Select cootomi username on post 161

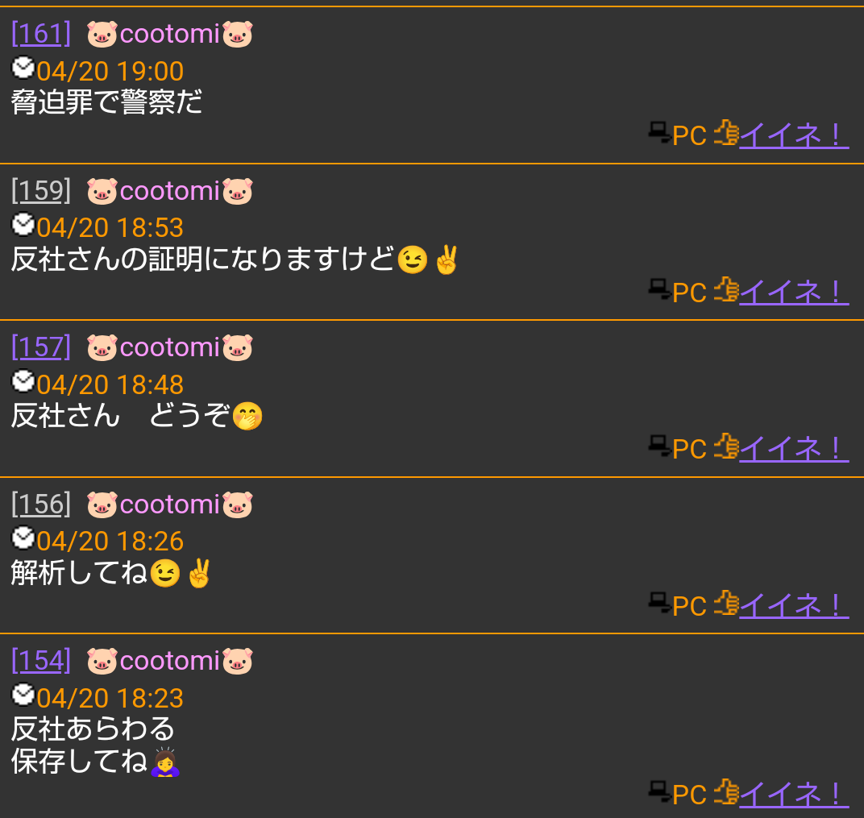[170, 34]
